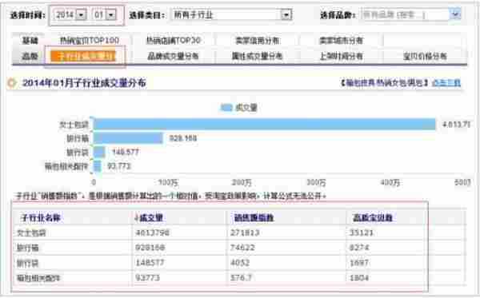This screenshot has width=480, height=298.
Task: Click the 576.7 sales index cell
Action: [x=241, y=278]
